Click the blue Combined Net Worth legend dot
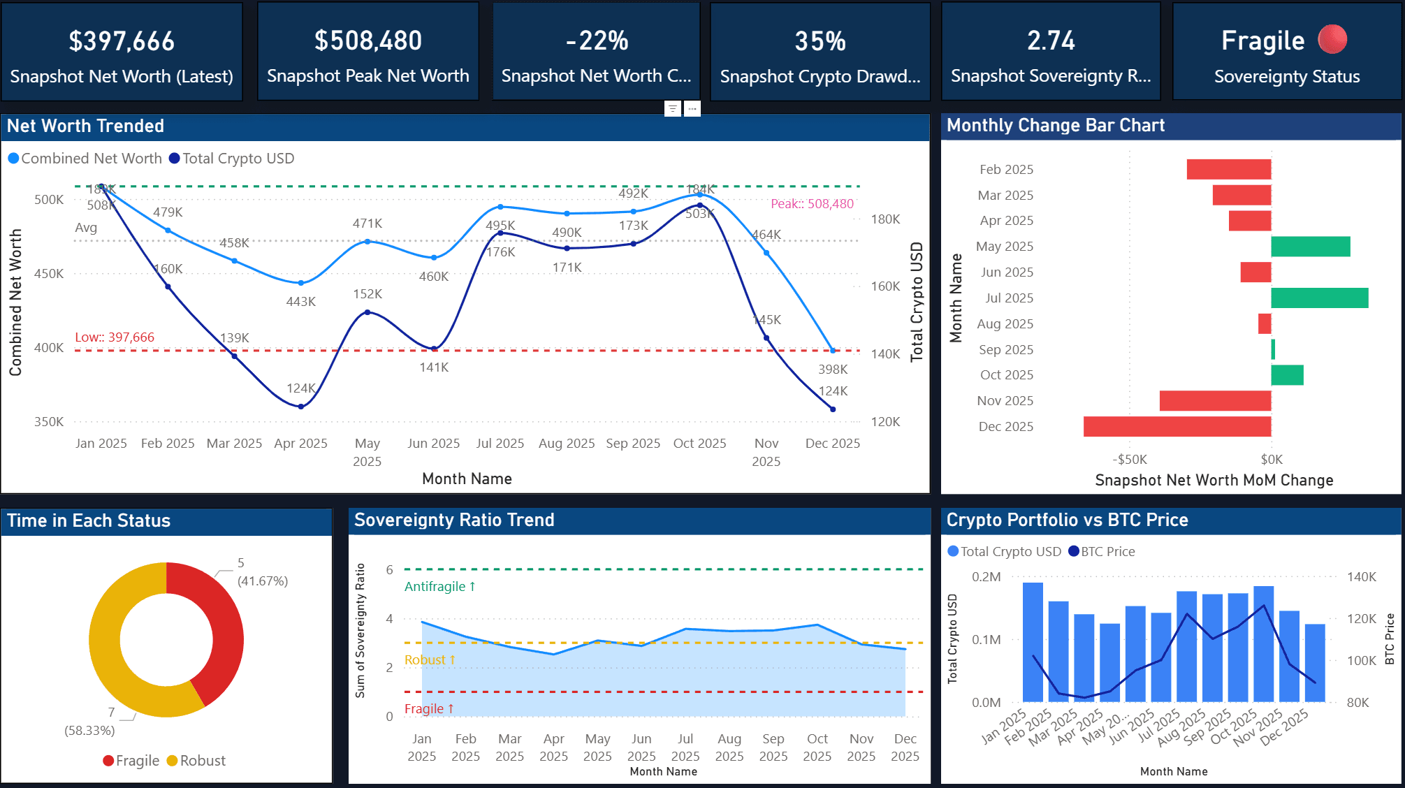The width and height of the screenshot is (1405, 788). 13,159
